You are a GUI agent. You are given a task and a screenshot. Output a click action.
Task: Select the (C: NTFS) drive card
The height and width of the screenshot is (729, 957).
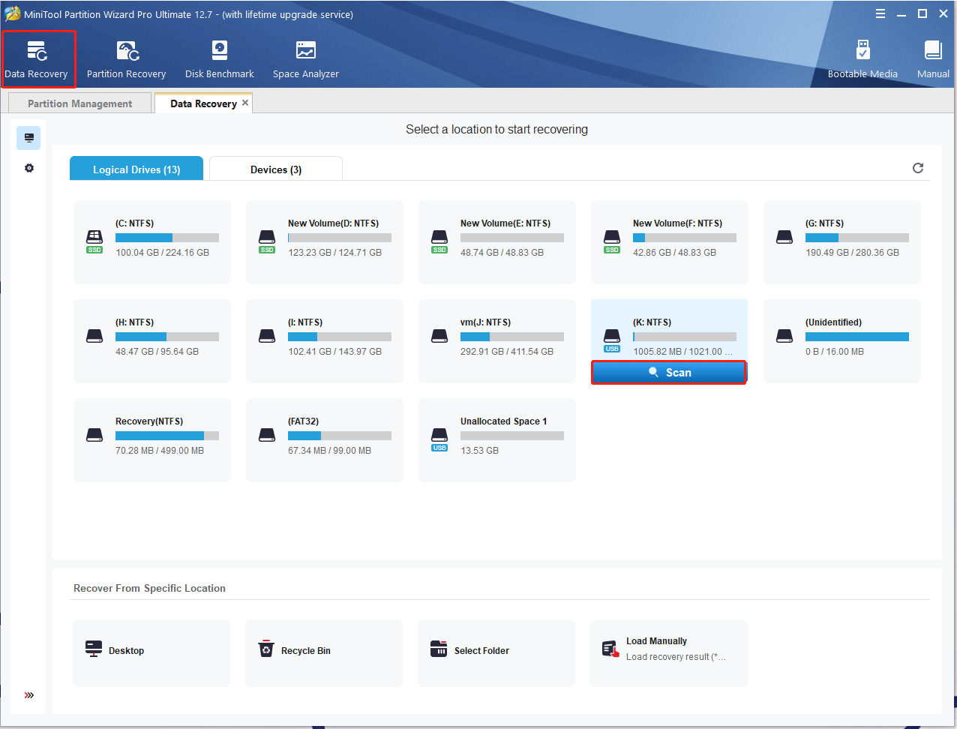point(152,242)
